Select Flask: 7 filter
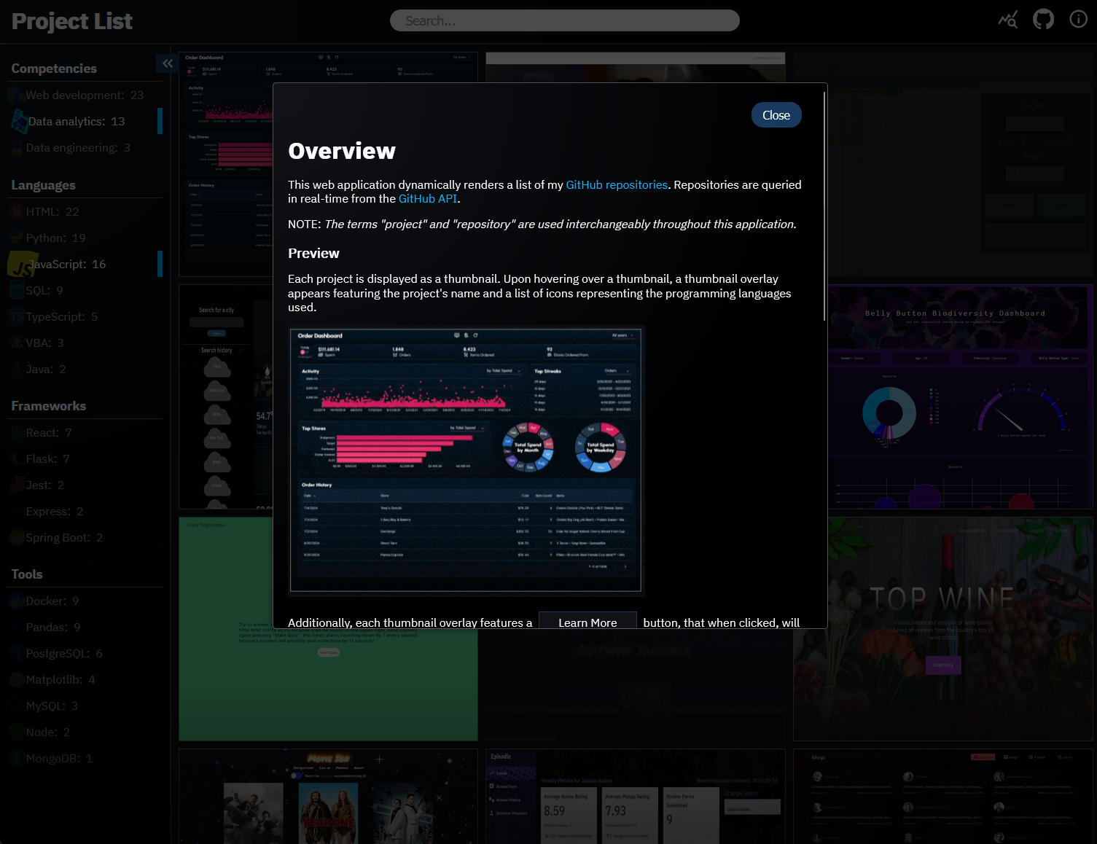Screen dimensions: 1097x844 coord(85,459)
